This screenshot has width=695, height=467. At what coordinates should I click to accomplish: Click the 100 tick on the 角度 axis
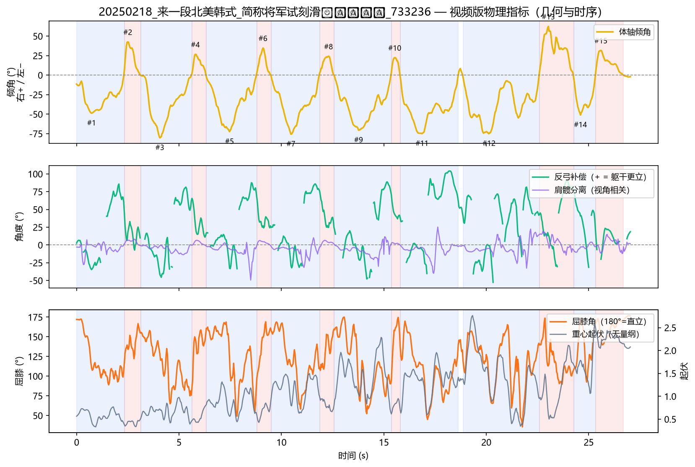click(36, 174)
